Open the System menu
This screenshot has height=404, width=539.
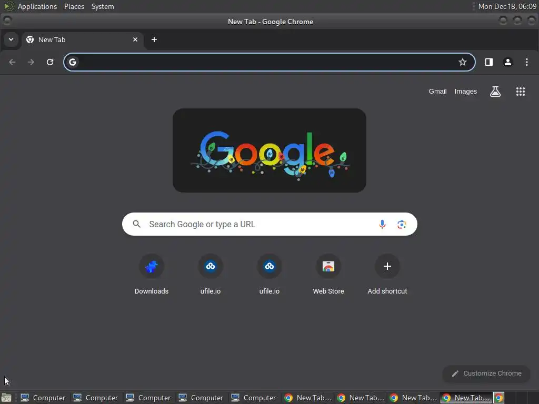(103, 6)
